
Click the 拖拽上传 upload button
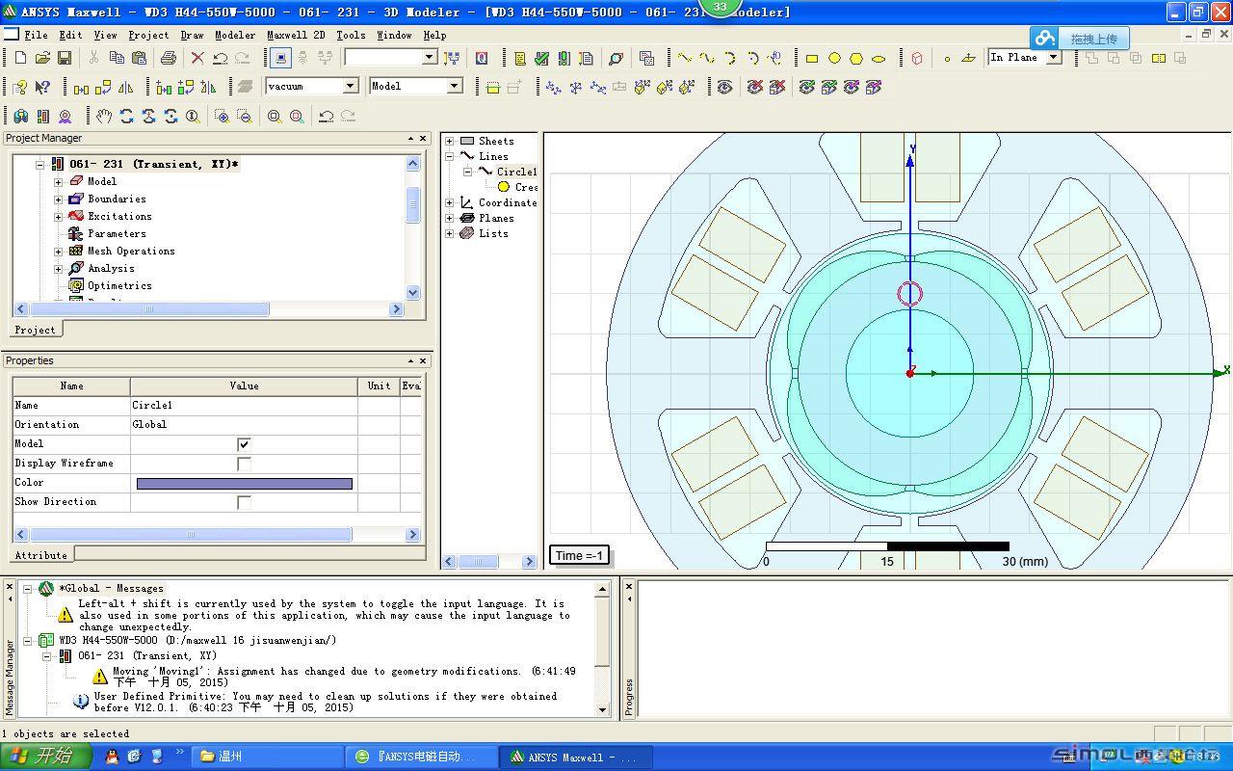click(x=1079, y=39)
